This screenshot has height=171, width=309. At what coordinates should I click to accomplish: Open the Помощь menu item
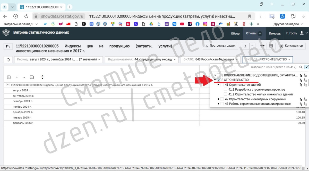tap(275, 33)
